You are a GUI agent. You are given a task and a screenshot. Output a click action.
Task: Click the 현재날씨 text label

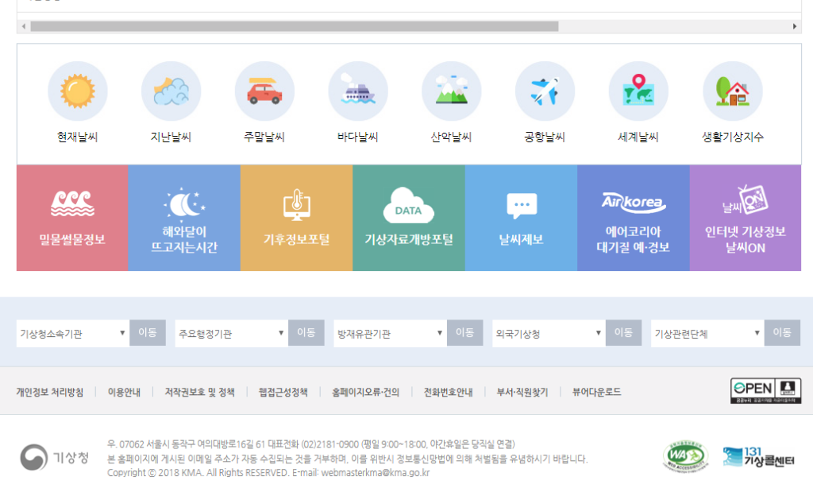coord(78,137)
